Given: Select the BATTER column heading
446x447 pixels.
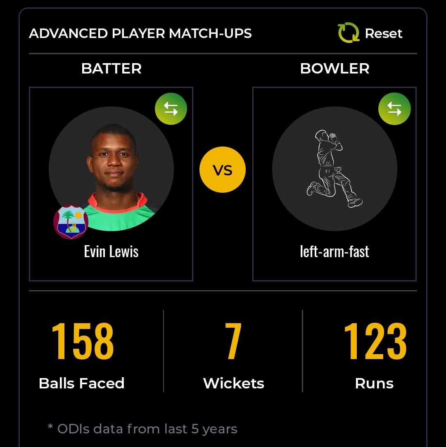Looking at the screenshot, I should point(111,69).
